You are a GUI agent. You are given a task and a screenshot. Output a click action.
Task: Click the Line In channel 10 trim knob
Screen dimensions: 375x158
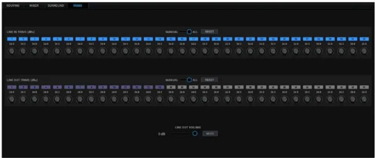pos(114,51)
